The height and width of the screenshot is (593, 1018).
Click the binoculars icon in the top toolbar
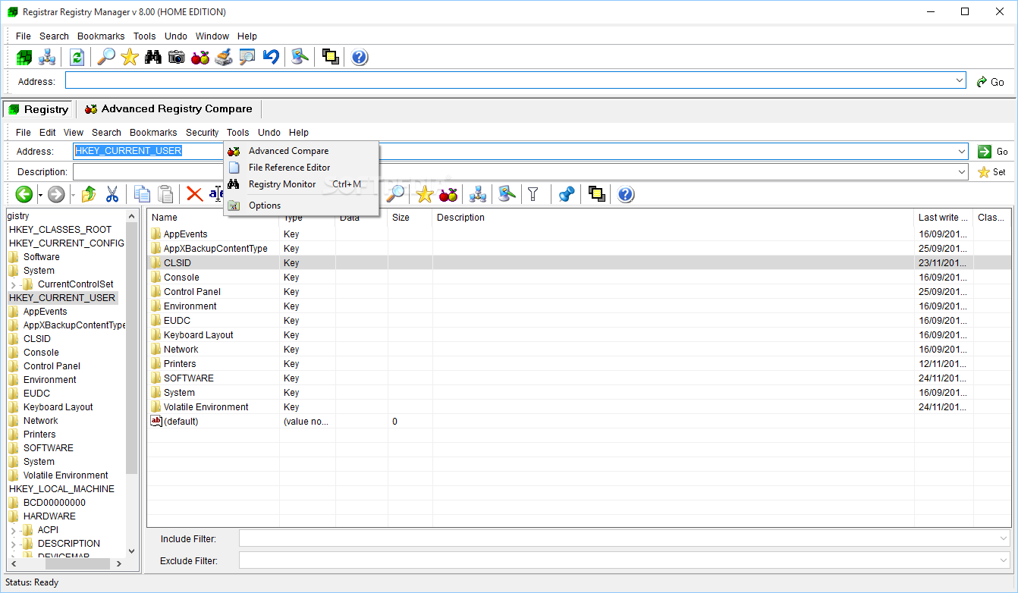[153, 57]
